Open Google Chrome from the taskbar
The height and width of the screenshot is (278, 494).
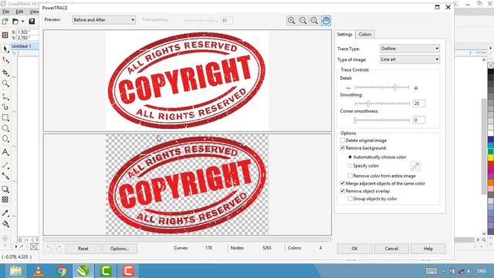coord(61,271)
